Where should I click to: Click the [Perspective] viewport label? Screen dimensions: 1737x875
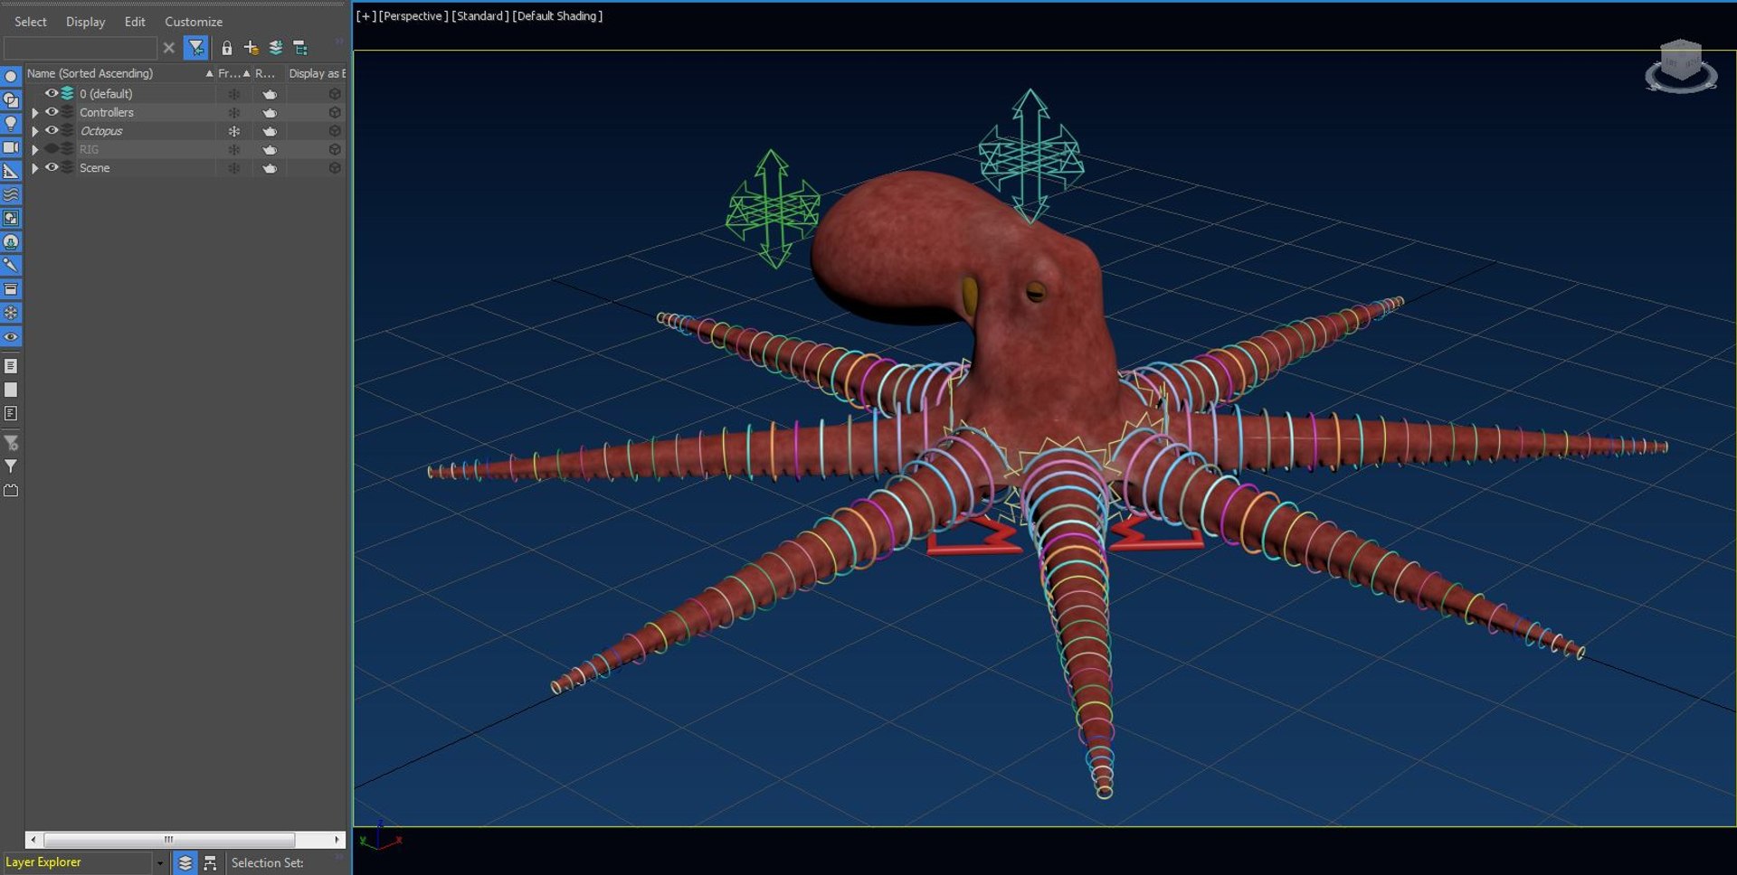click(x=413, y=16)
